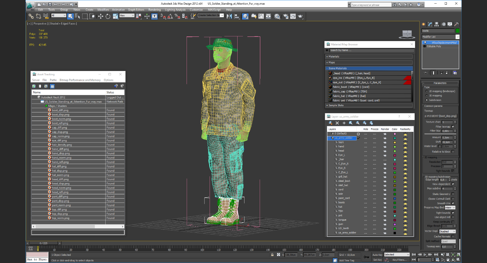Toggle the Manage Layers toolbar button
Image resolution: width=487 pixels, height=263 pixels.
[x=245, y=16]
